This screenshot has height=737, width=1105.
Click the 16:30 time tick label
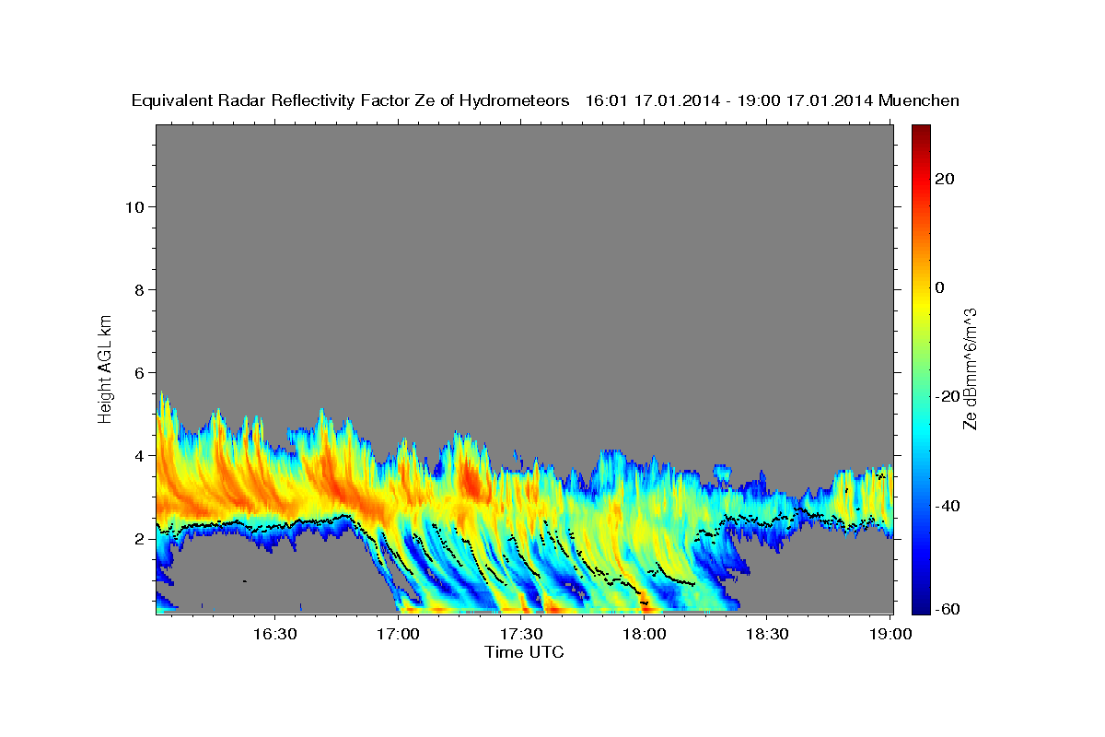click(274, 634)
